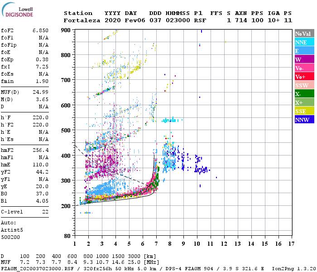
Task: Click the Artist5 scaler label
Action: tap(12, 230)
